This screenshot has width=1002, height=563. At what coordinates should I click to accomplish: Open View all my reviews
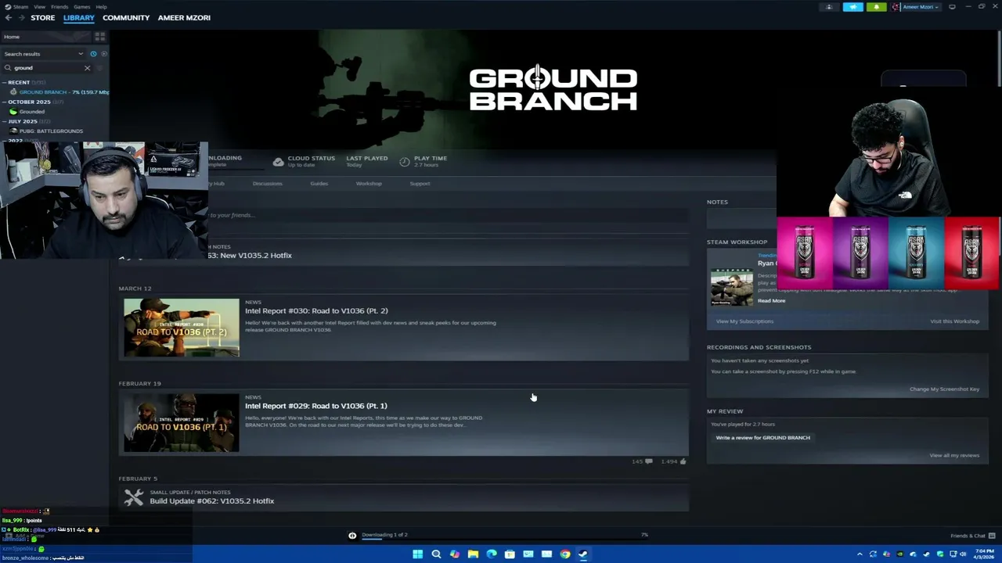[954, 455]
